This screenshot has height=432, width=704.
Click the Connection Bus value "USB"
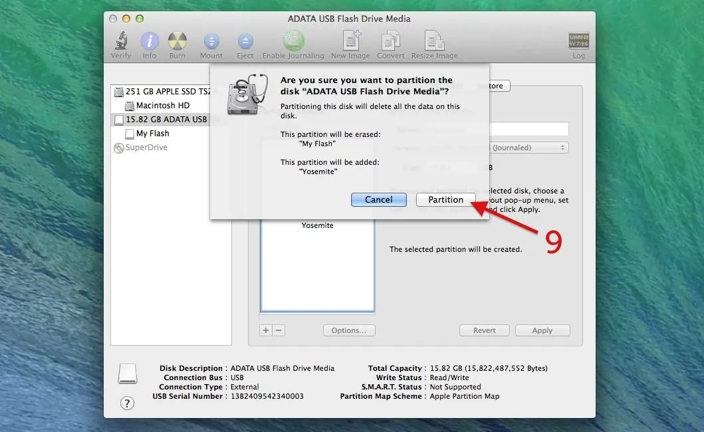[x=237, y=378]
